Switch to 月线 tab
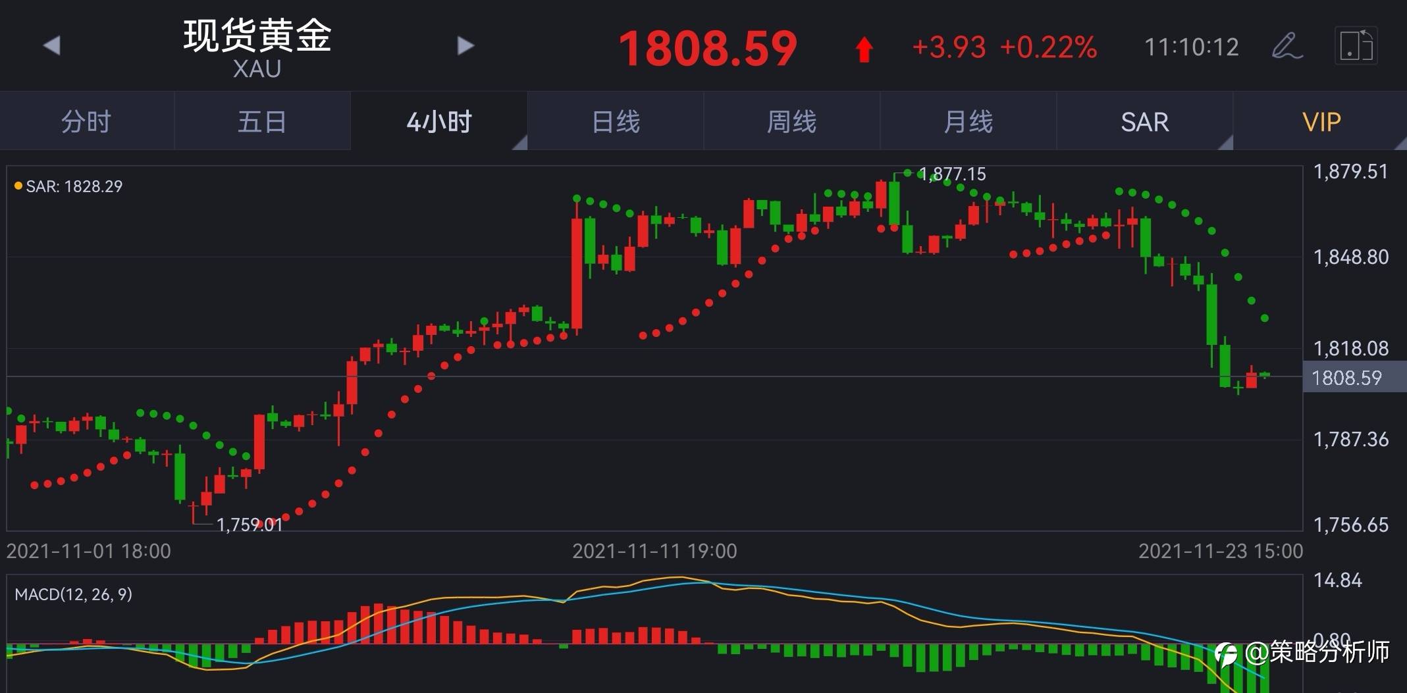 click(x=969, y=122)
